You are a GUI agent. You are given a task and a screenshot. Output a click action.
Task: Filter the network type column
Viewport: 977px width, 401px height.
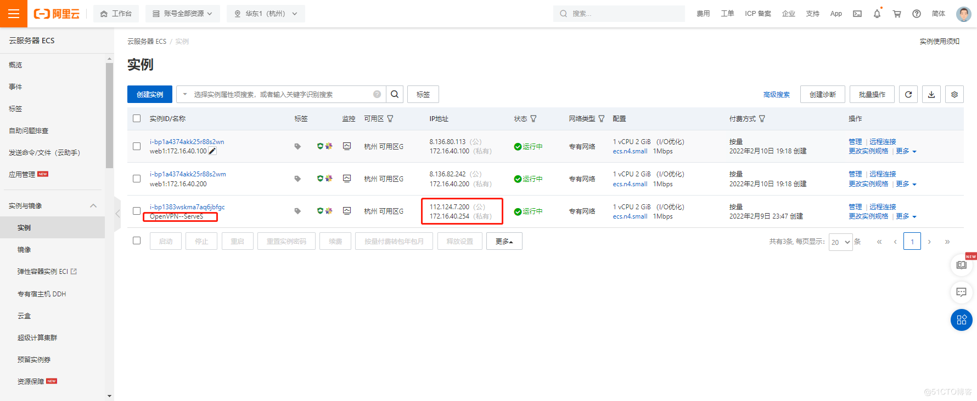click(602, 119)
